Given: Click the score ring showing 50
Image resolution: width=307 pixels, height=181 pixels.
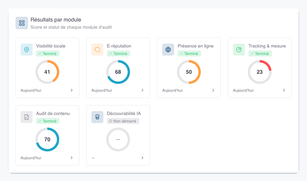Looking at the screenshot, I should (189, 72).
